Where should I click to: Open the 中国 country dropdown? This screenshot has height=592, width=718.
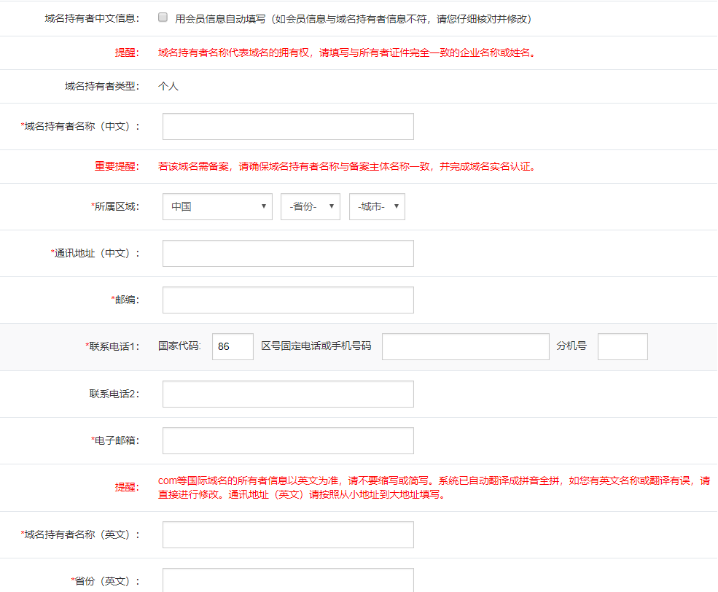pos(217,206)
